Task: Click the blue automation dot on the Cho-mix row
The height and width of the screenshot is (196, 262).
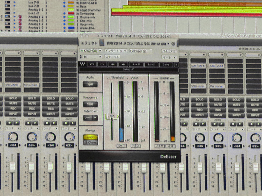Action: [64, 21]
